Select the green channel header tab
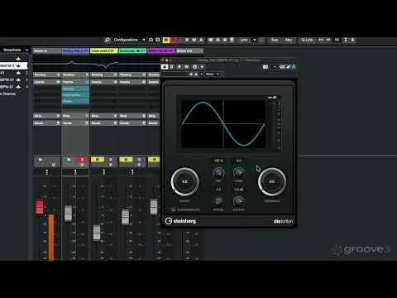 pyautogui.click(x=132, y=50)
